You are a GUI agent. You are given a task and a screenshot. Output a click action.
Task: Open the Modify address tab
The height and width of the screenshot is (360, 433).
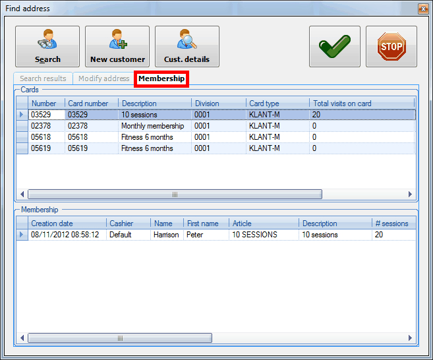click(x=103, y=78)
